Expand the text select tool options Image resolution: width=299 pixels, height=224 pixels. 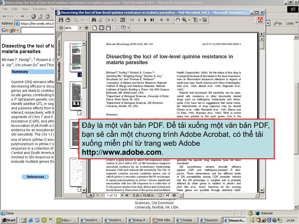coord(200,20)
